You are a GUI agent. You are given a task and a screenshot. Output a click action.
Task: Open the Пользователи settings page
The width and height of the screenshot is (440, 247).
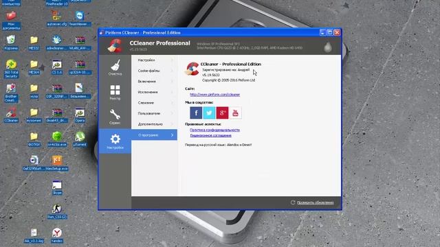click(x=154, y=113)
